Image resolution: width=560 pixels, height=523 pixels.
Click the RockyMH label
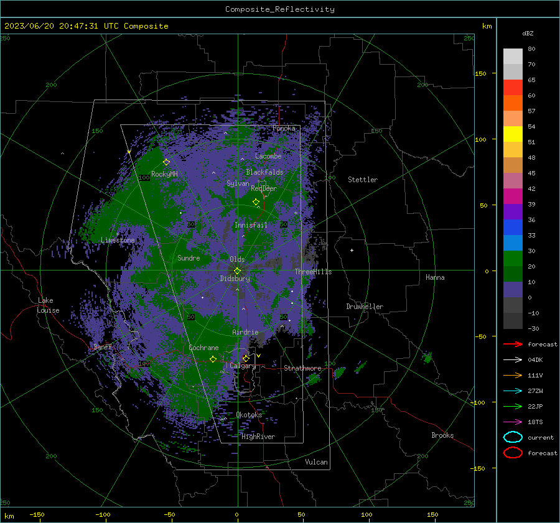pyautogui.click(x=164, y=174)
